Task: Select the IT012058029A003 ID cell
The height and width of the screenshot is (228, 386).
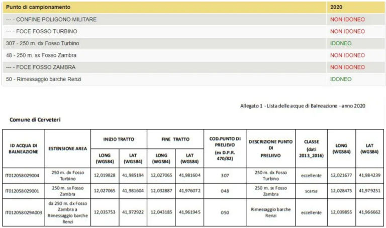Action: pos(23,212)
